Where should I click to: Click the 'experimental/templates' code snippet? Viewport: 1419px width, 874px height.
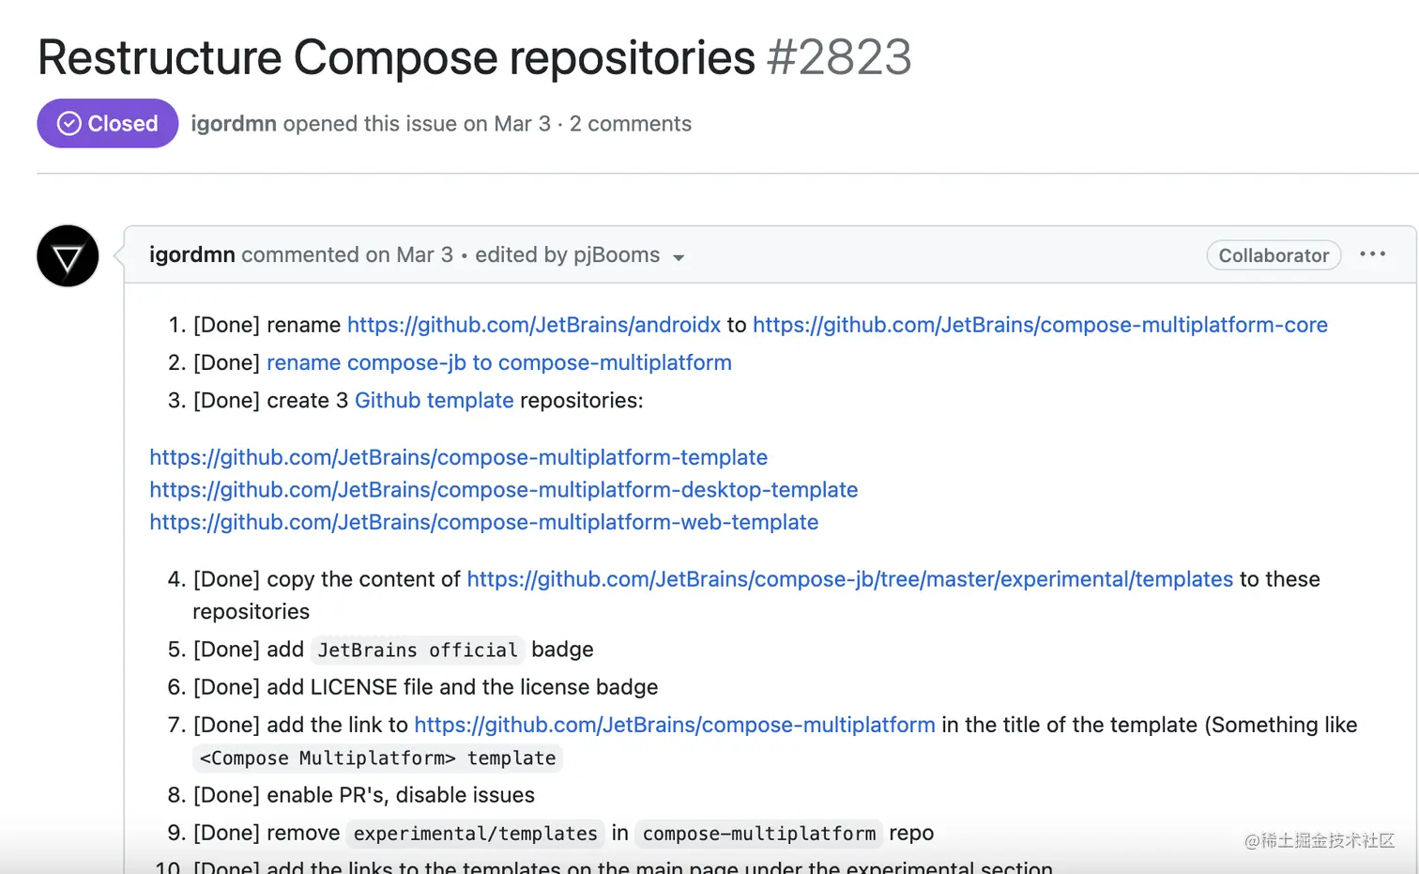coord(476,834)
